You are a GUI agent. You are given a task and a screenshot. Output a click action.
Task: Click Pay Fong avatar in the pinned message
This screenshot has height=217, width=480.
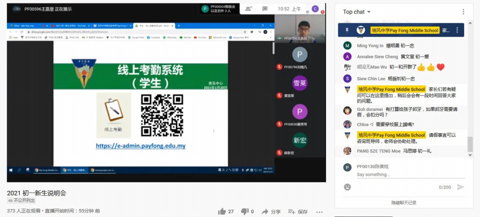[x=360, y=30]
